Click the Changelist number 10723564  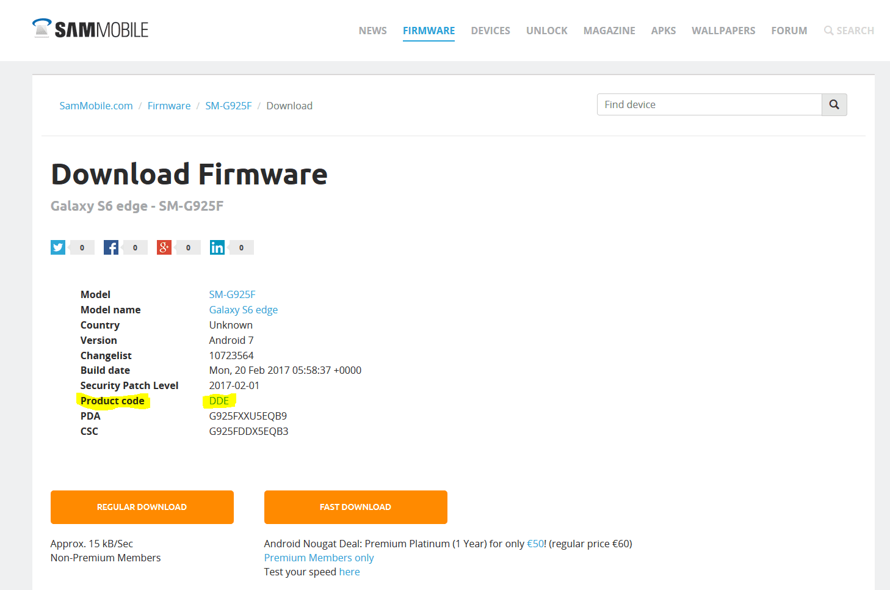pos(231,355)
